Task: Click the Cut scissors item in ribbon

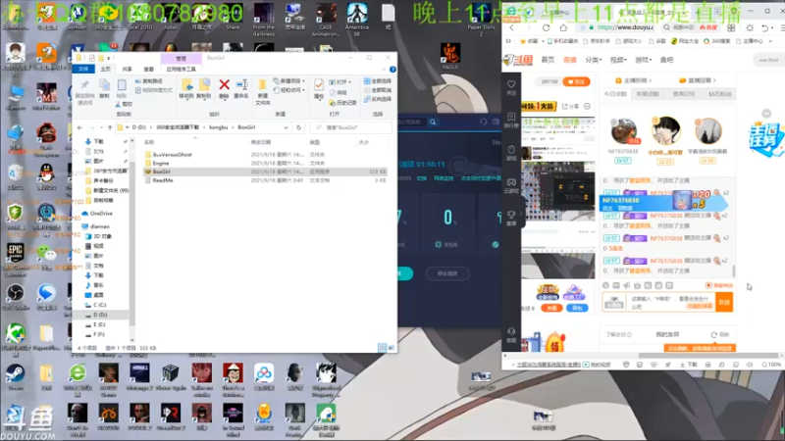Action: 125,104
